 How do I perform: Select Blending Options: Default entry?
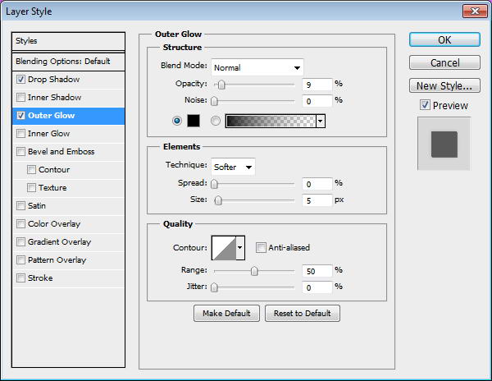coord(68,62)
